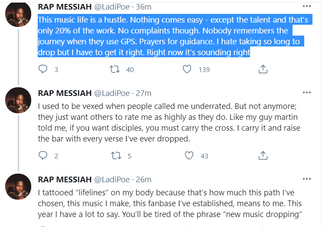This screenshot has width=322, height=227.
Task: Share the first tweet about music hustle
Action: (x=262, y=69)
